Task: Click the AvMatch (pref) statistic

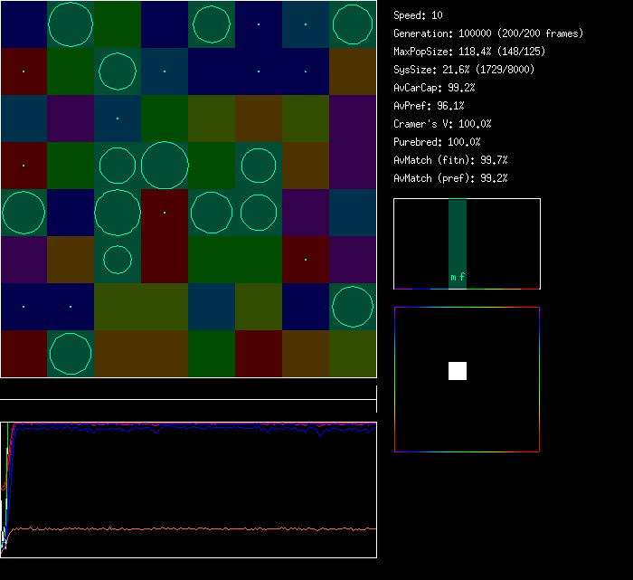Action: tap(450, 178)
